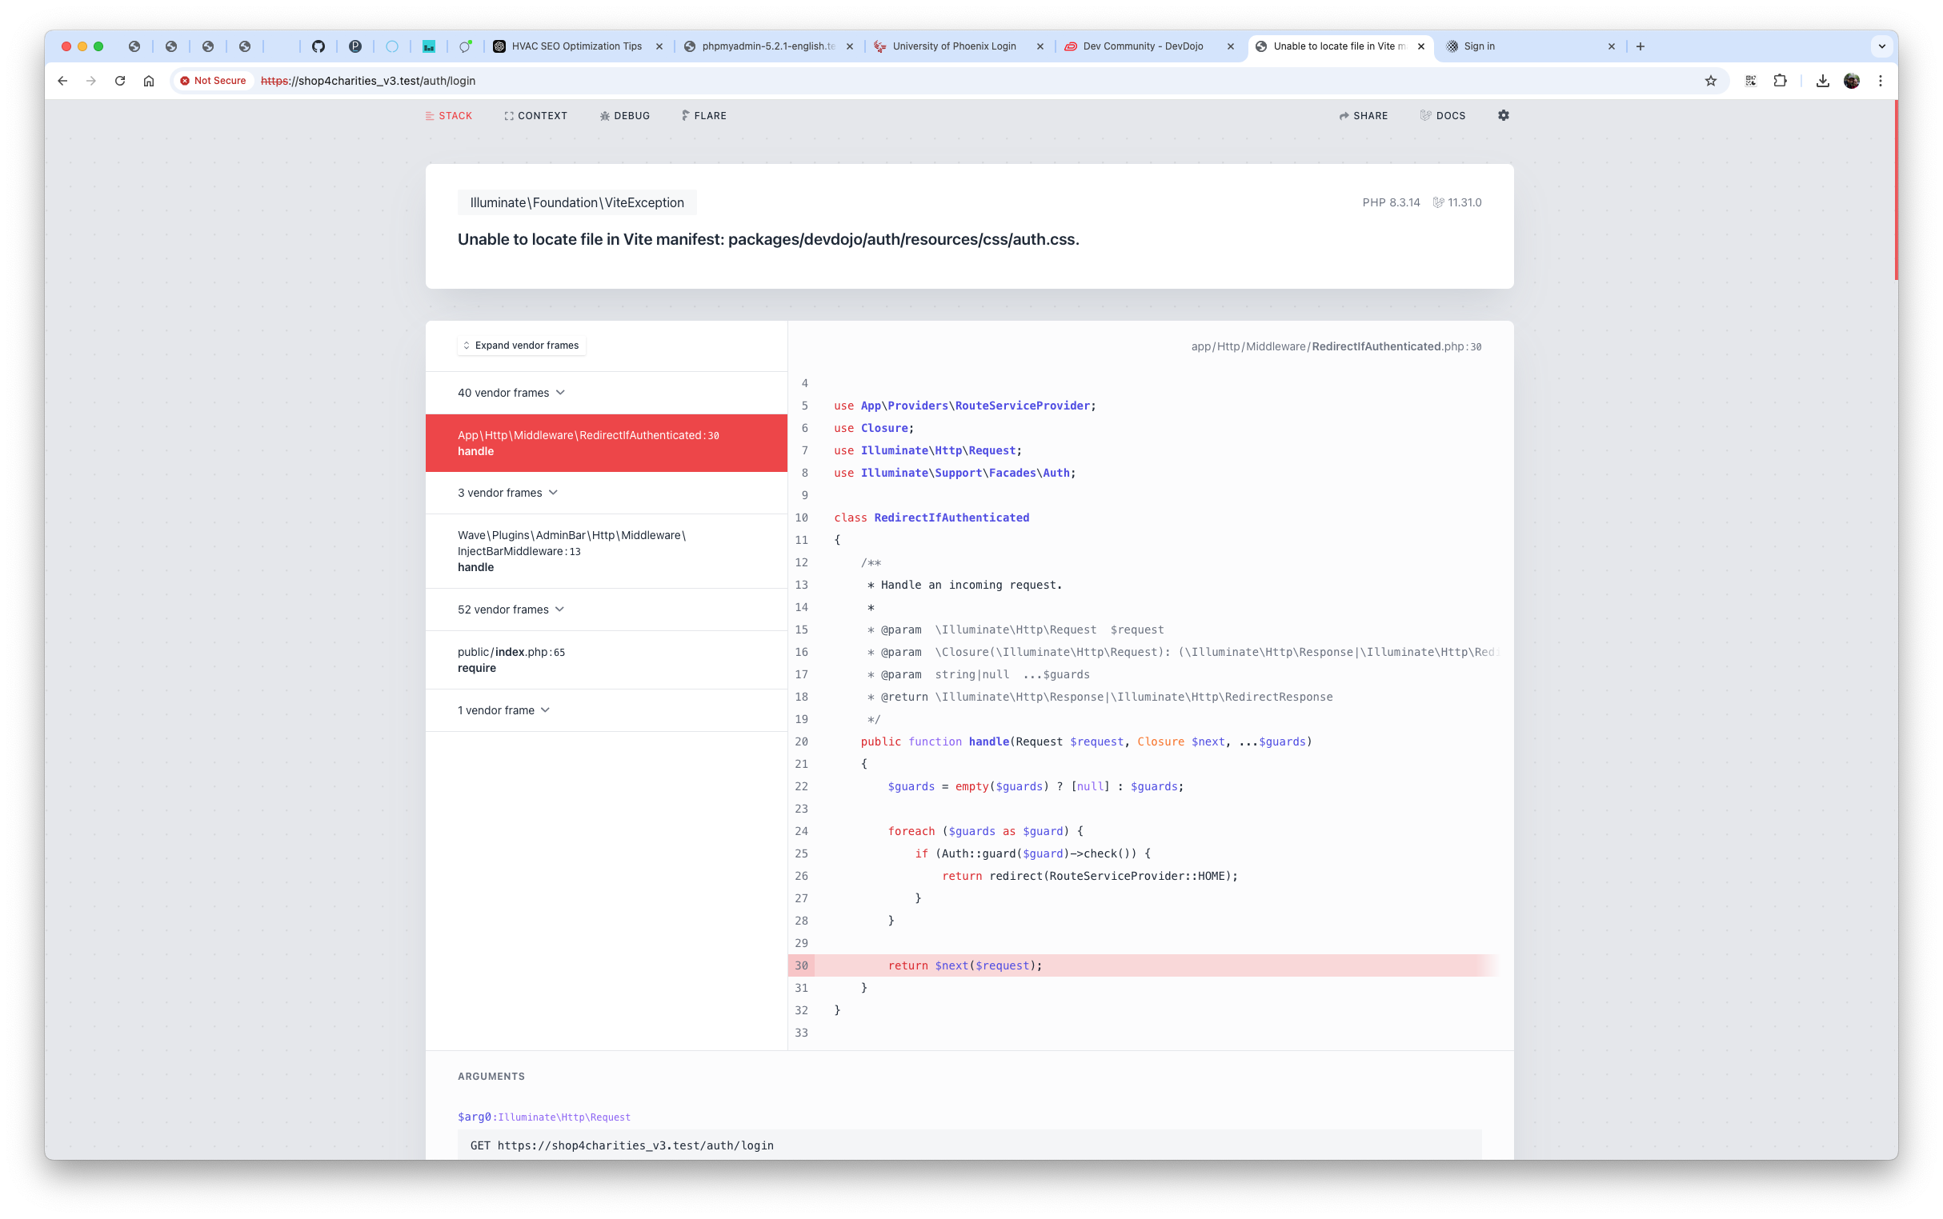Click the Expand vendor frames button
The image size is (1943, 1219).
click(521, 345)
